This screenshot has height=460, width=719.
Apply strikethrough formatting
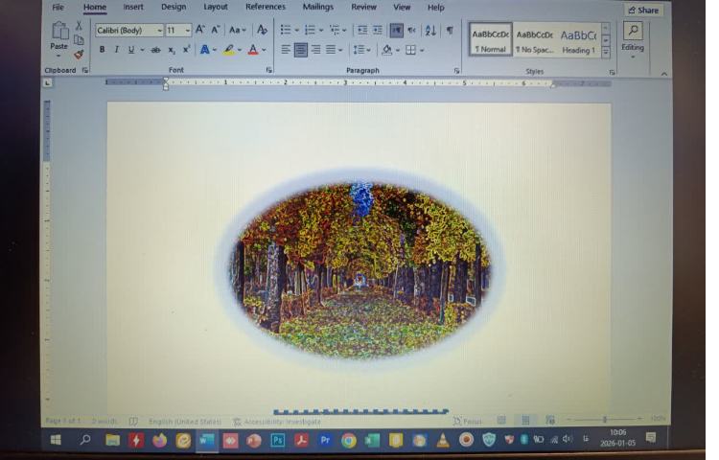pos(155,50)
